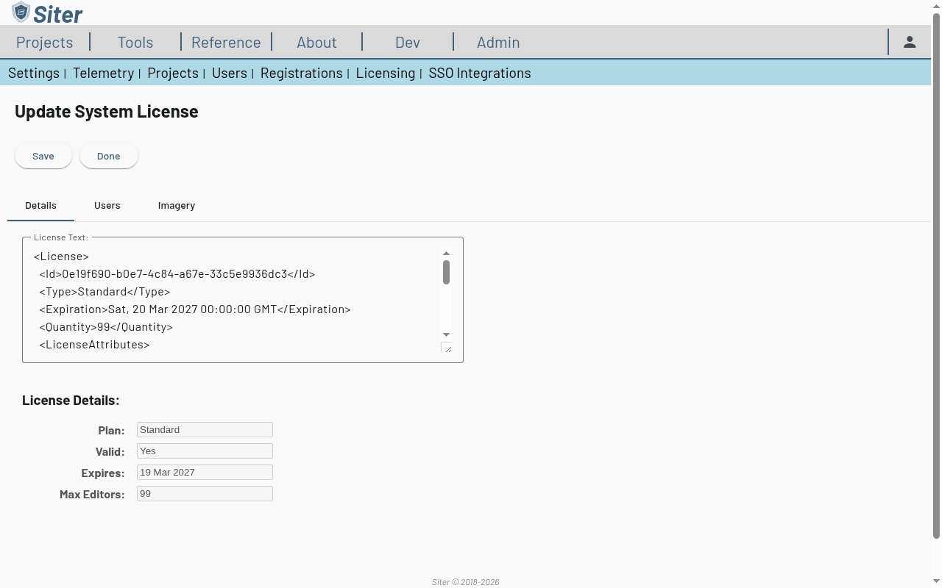Select the Details tab
This screenshot has height=588, width=942.
(x=40, y=205)
